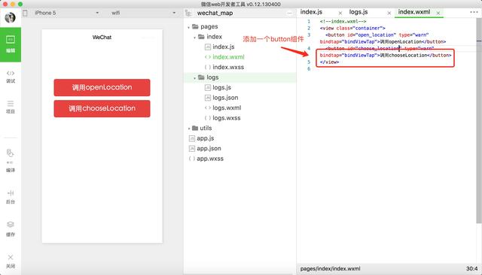Expand the utils folder
The height and width of the screenshot is (275, 482).
(188, 128)
